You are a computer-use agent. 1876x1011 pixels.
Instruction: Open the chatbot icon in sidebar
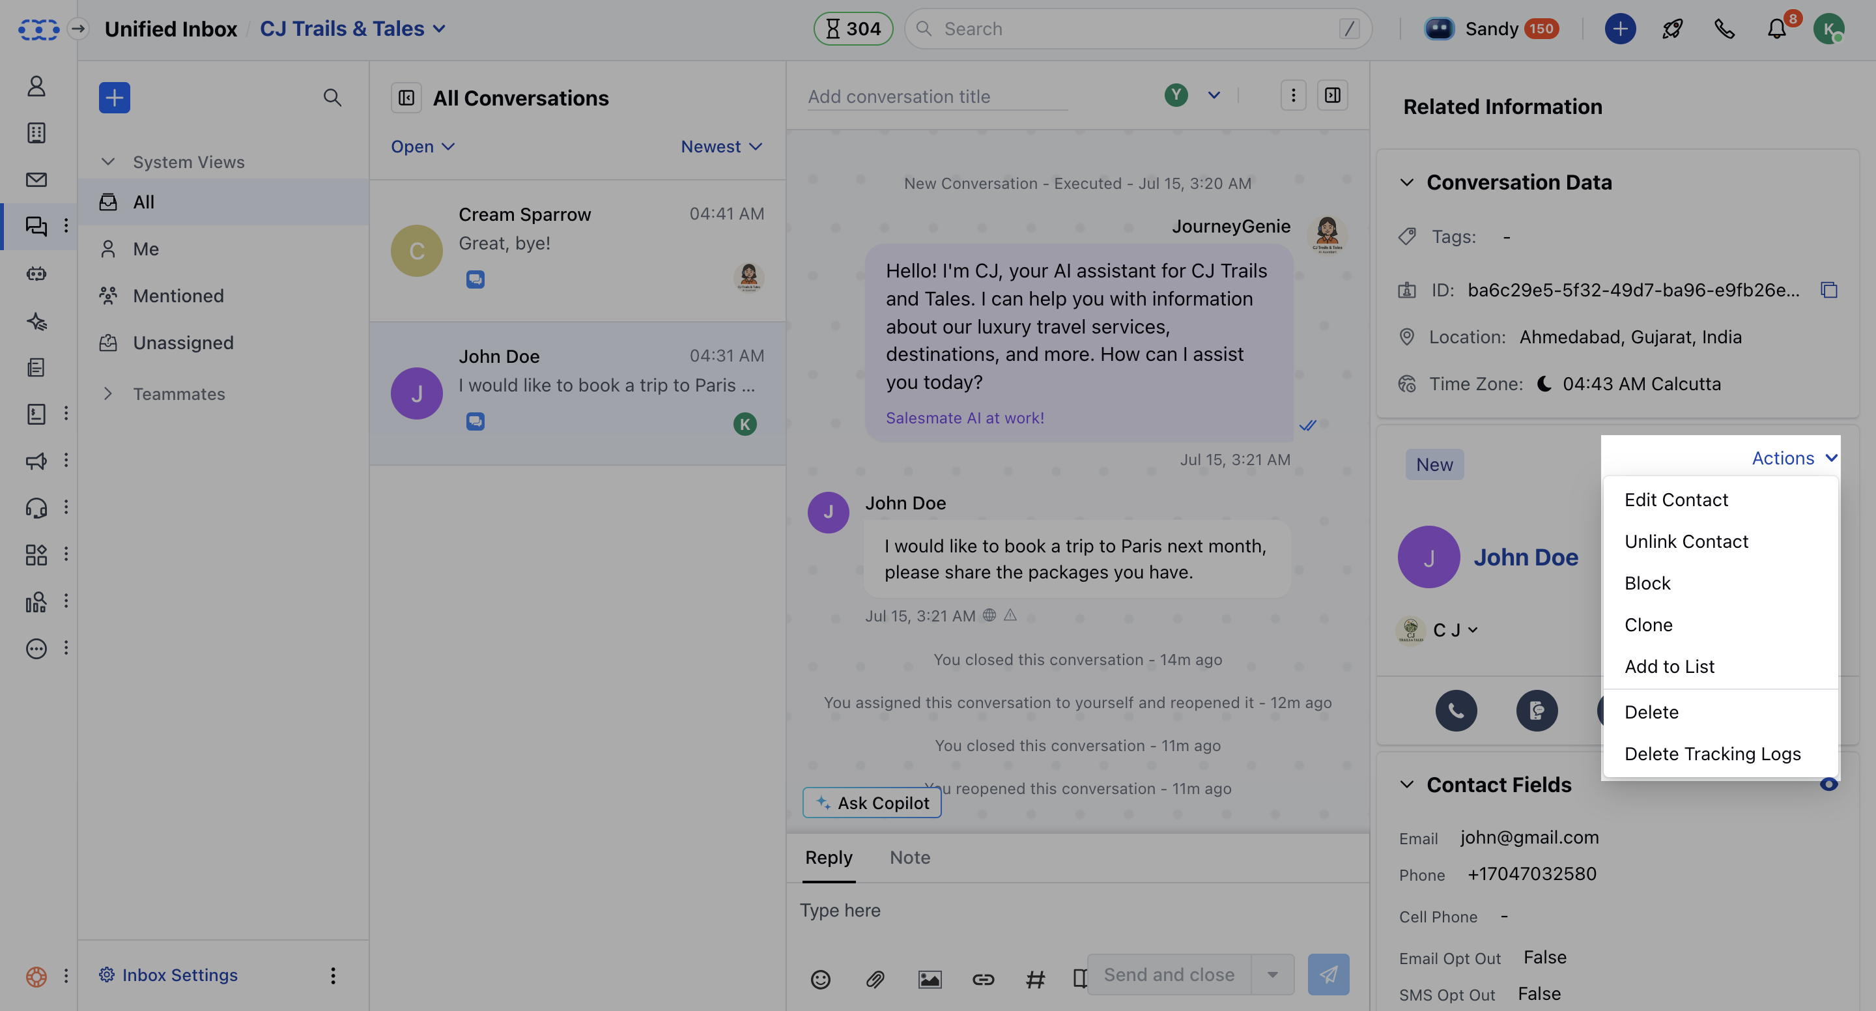(36, 273)
